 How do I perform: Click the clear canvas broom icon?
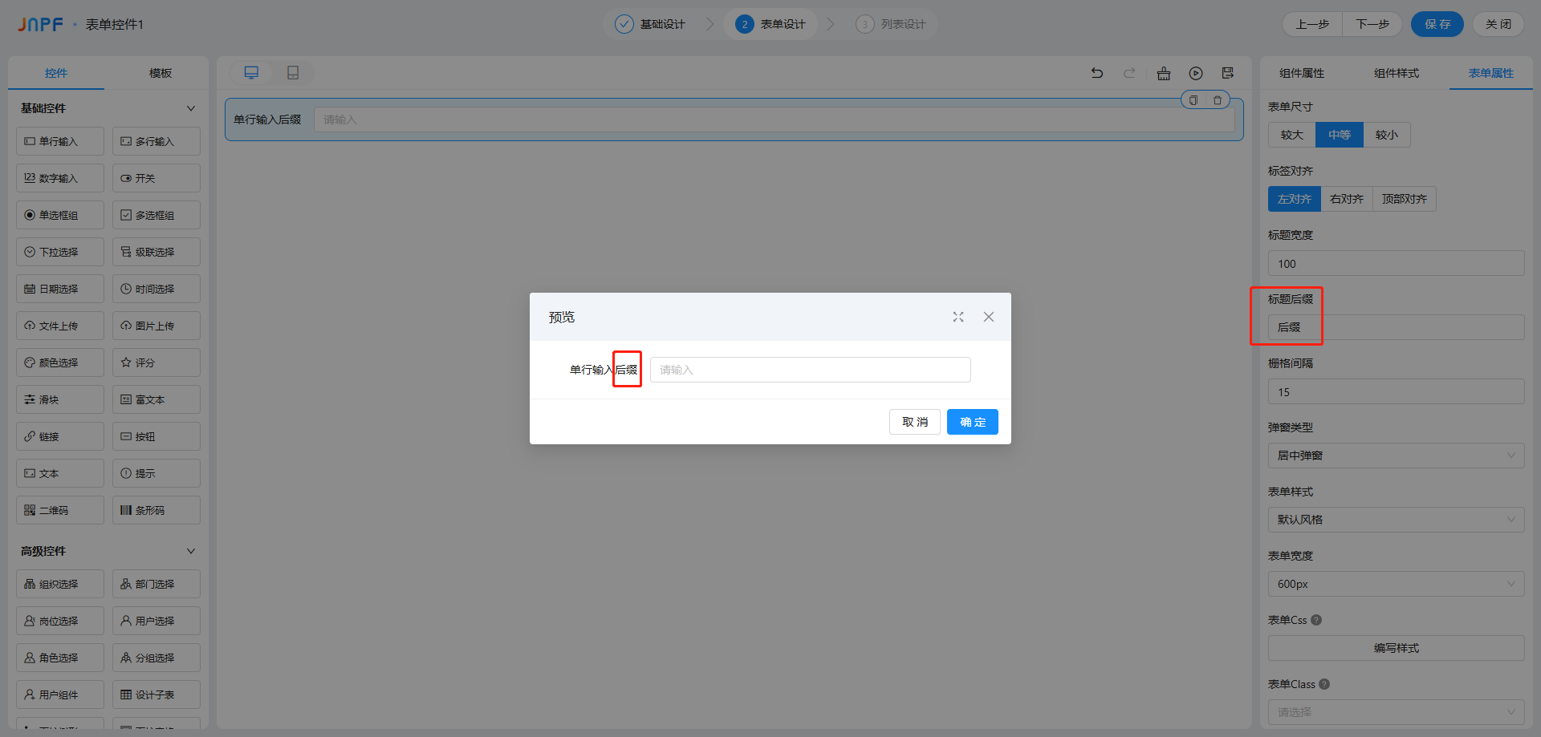(1164, 73)
